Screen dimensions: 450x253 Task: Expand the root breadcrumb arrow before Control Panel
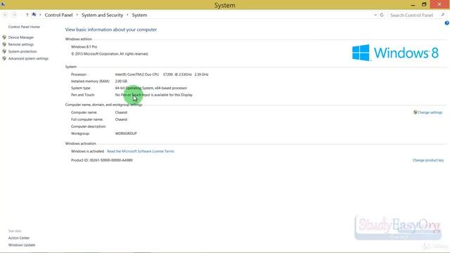click(x=40, y=15)
